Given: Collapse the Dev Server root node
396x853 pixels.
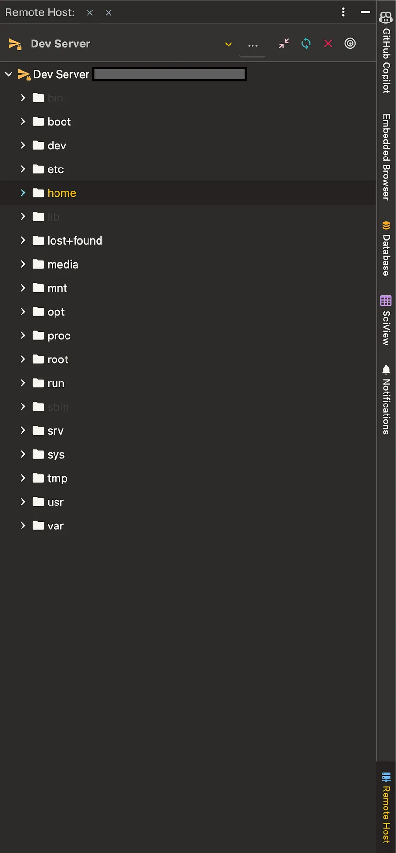Looking at the screenshot, I should [9, 74].
